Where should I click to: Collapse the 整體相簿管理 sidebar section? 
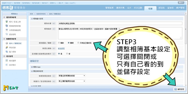4,39
